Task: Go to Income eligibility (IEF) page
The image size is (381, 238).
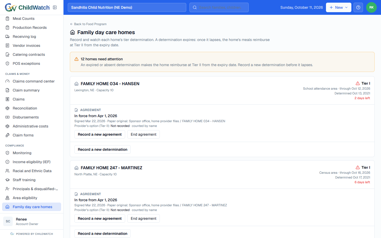Action: 32,162
